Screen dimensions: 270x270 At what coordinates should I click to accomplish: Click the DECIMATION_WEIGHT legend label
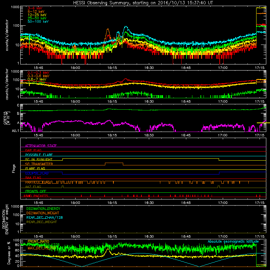pyautogui.click(x=43, y=213)
